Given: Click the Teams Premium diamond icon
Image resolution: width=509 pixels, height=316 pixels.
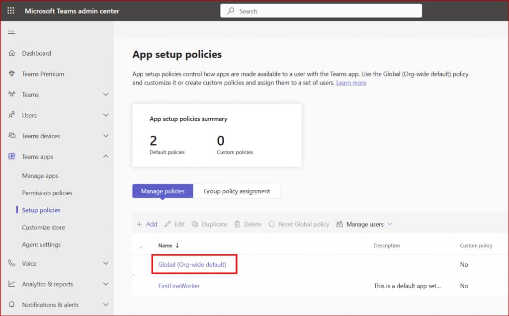Looking at the screenshot, I should tap(12, 74).
